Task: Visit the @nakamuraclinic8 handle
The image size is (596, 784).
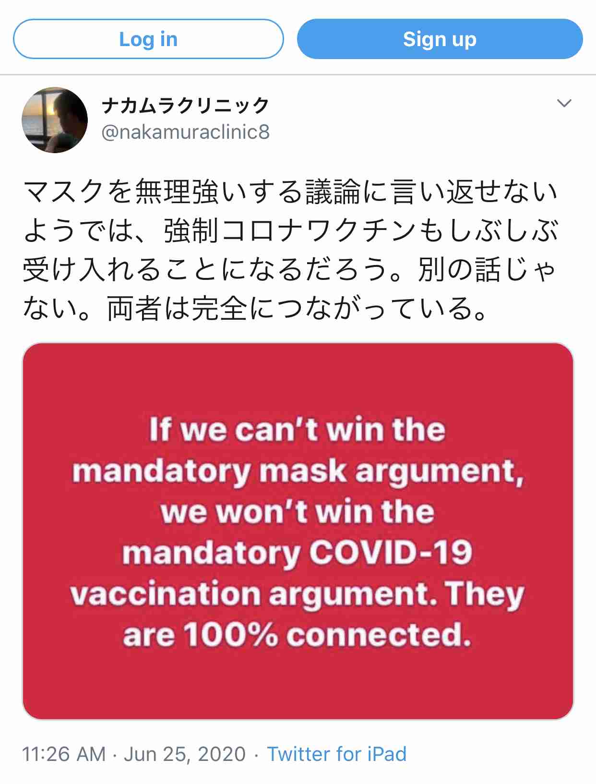Action: click(185, 132)
